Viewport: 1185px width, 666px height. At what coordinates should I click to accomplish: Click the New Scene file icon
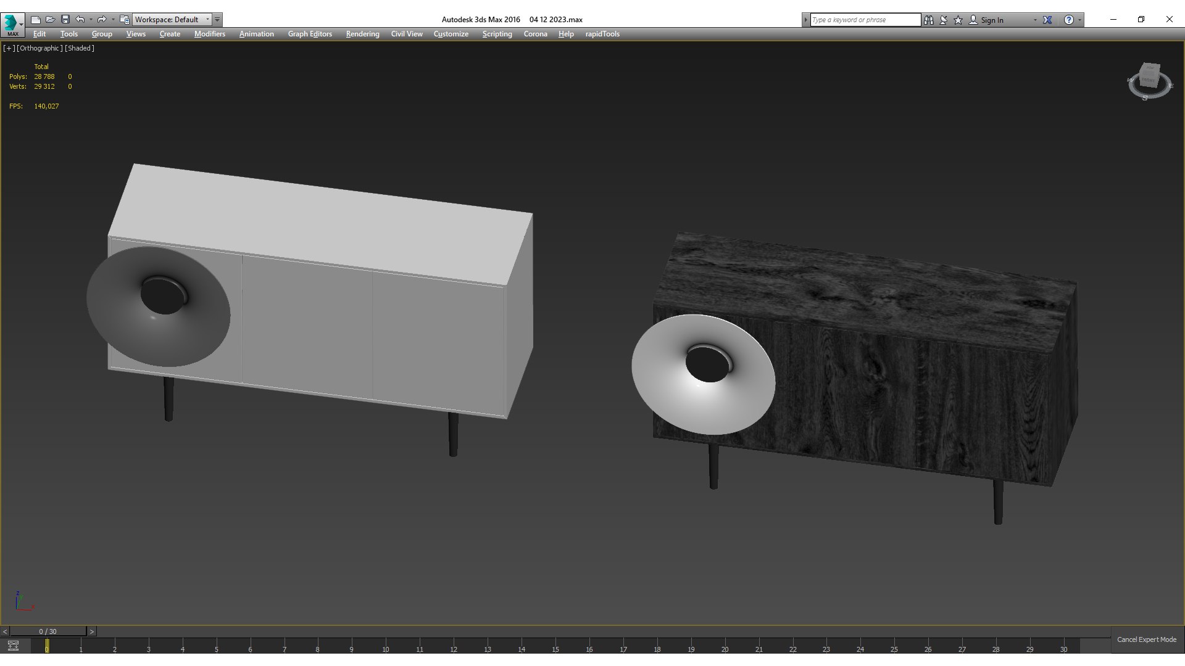pos(36,20)
